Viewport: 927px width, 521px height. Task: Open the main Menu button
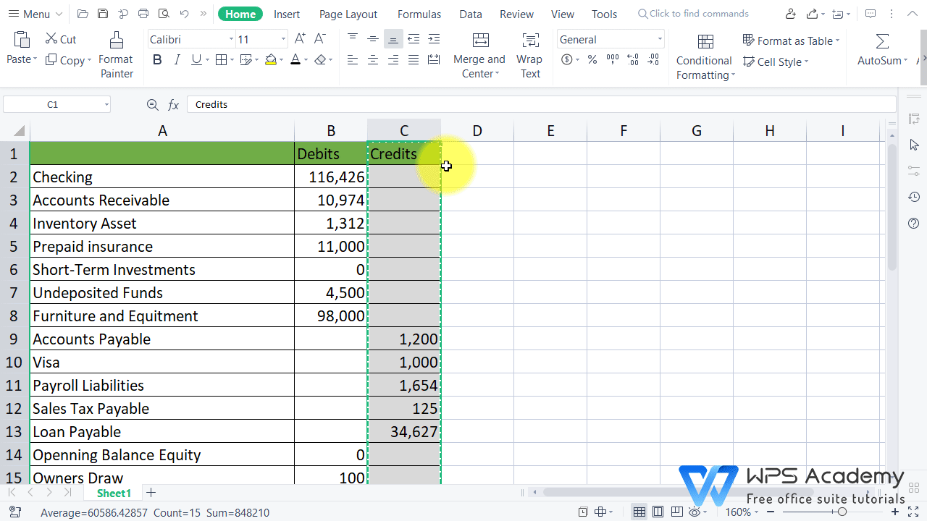tap(34, 14)
